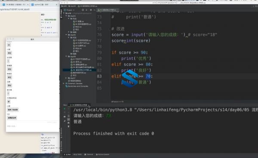
Task: Open the Python Console tab
Action: [102, 155]
